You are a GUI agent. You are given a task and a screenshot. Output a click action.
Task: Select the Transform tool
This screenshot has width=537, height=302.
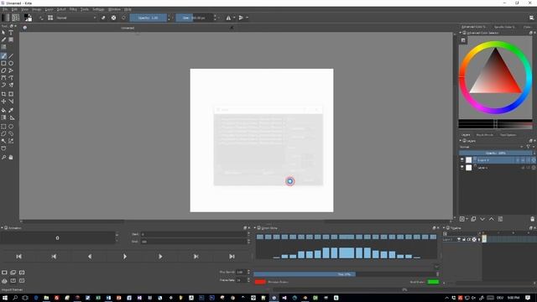click(11, 94)
